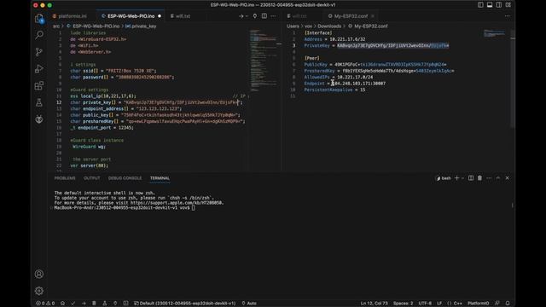Kill the terminal with trash icon
546x307 pixels.
pos(479,178)
